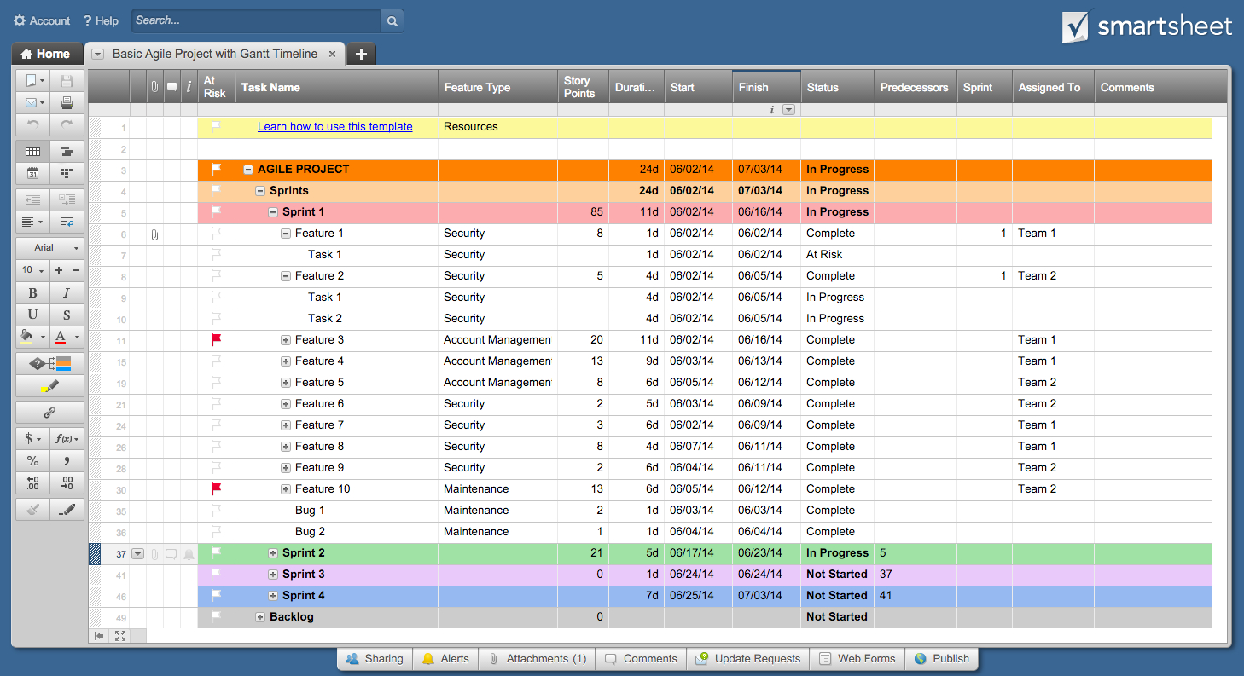This screenshot has width=1244, height=676.
Task: Click the attachment paperclip on Feature 1 row
Action: (x=154, y=233)
